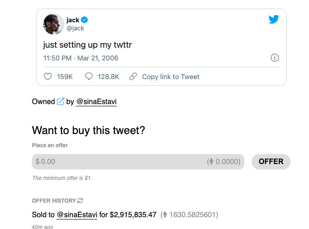Click the Ethereum symbol in the offer field
The height and width of the screenshot is (229, 309).
click(x=211, y=162)
